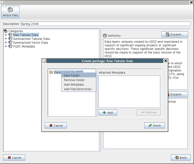Click the Authority section icon

click(x=105, y=36)
